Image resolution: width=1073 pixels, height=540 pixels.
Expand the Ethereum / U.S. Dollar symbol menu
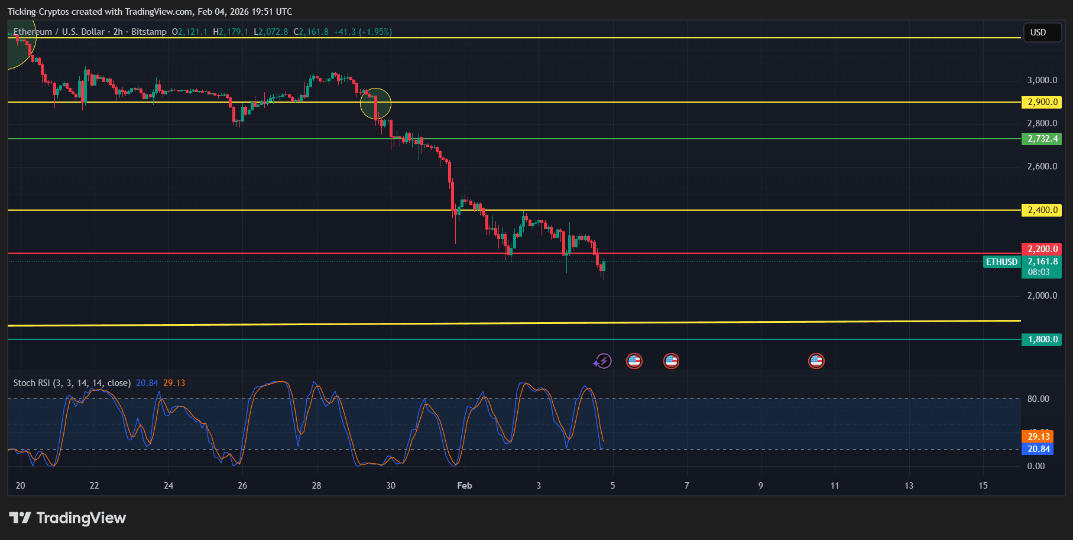59,32
